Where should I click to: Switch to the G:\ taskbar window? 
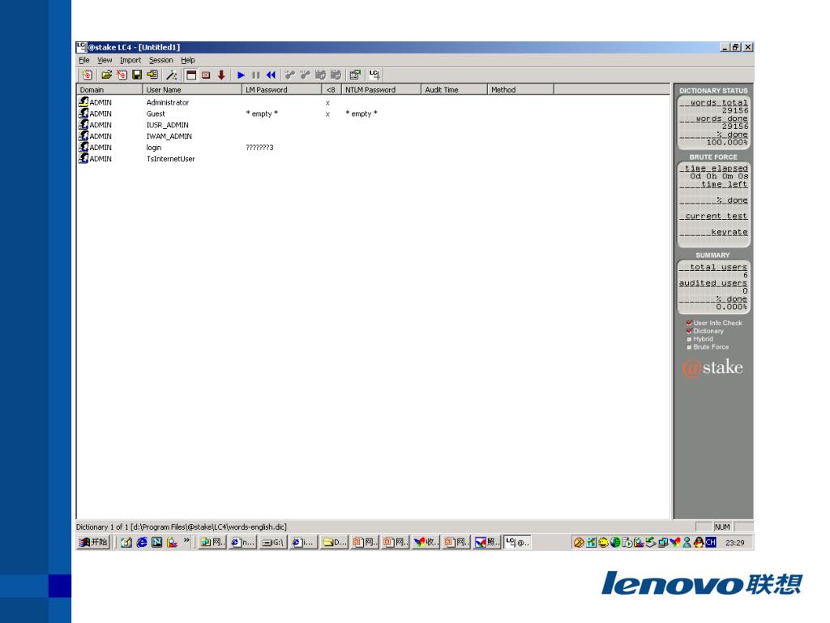273,542
